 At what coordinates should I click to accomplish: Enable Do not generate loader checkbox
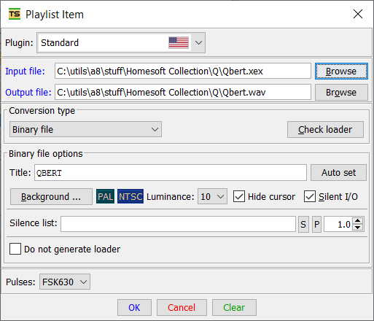15,249
